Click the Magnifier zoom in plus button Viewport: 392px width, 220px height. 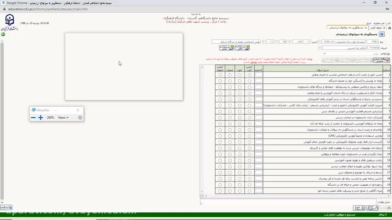click(x=40, y=118)
